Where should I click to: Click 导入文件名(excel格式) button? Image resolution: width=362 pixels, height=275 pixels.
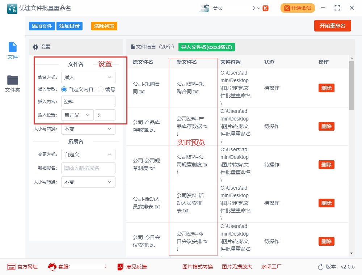pyautogui.click(x=206, y=47)
